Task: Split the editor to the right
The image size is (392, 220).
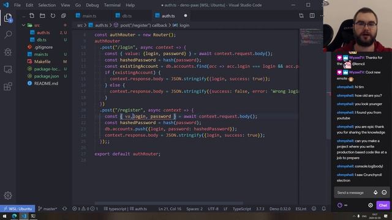Action: pyautogui.click(x=312, y=16)
